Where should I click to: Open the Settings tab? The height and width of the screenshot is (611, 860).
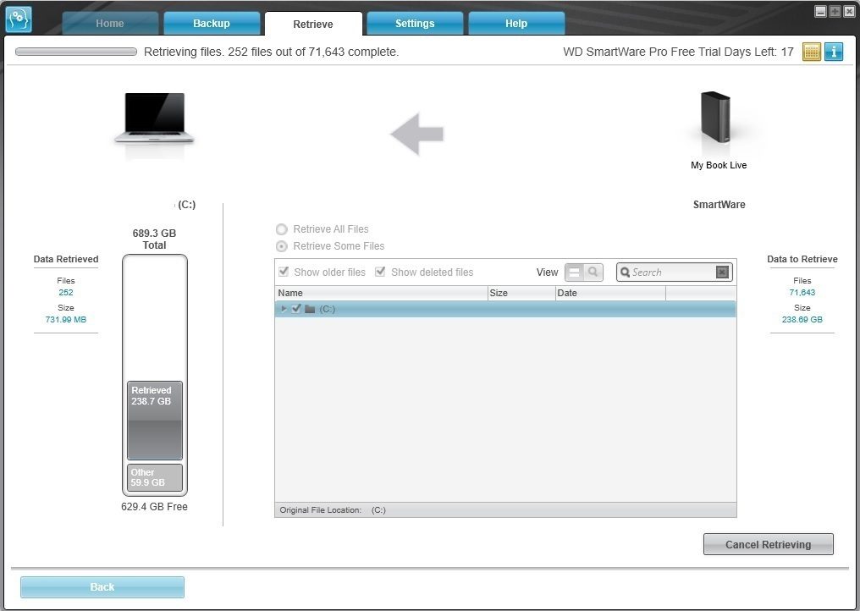[x=415, y=24]
